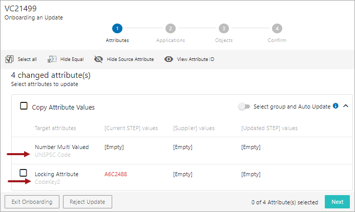
Task: Click the Hide Source Attribute crossed-eye icon
Action: 98,59
